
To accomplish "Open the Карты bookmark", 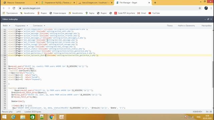I will pyautogui.click(x=90, y=13).
